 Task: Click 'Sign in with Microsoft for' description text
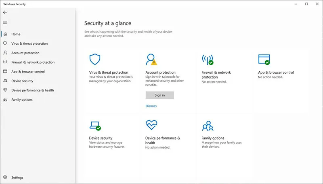(x=163, y=77)
